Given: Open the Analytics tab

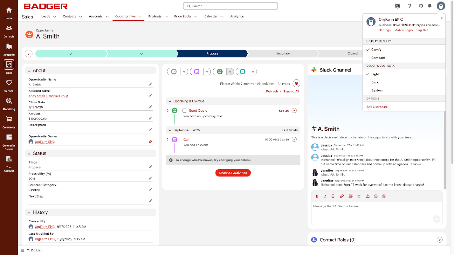Looking at the screenshot, I should point(236,17).
